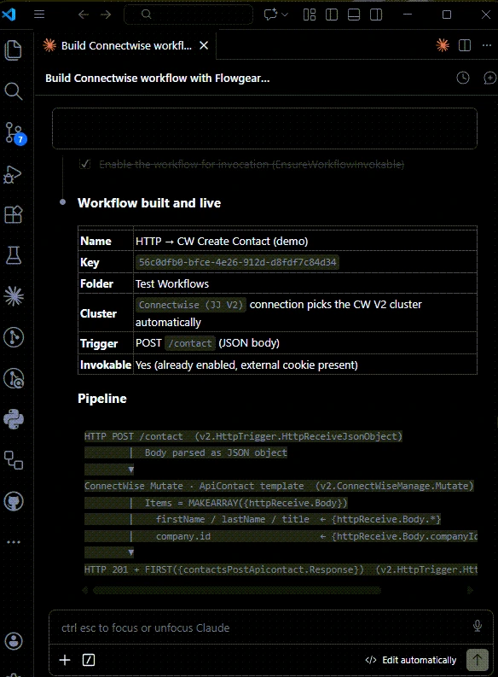The height and width of the screenshot is (677, 498).
Task: Click the Items = MAKEARRAY line
Action: click(x=246, y=503)
